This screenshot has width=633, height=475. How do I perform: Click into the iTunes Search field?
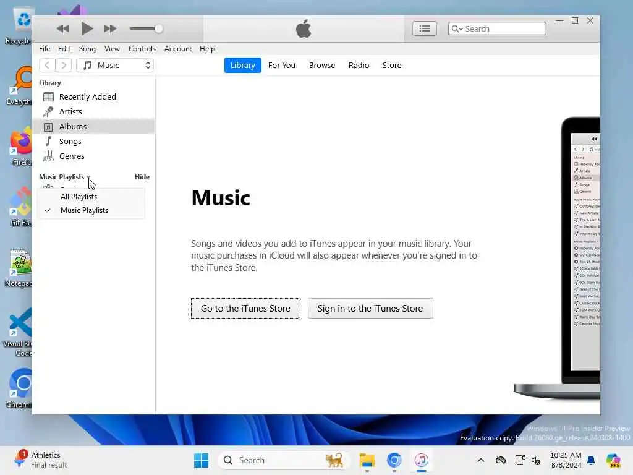tap(497, 28)
